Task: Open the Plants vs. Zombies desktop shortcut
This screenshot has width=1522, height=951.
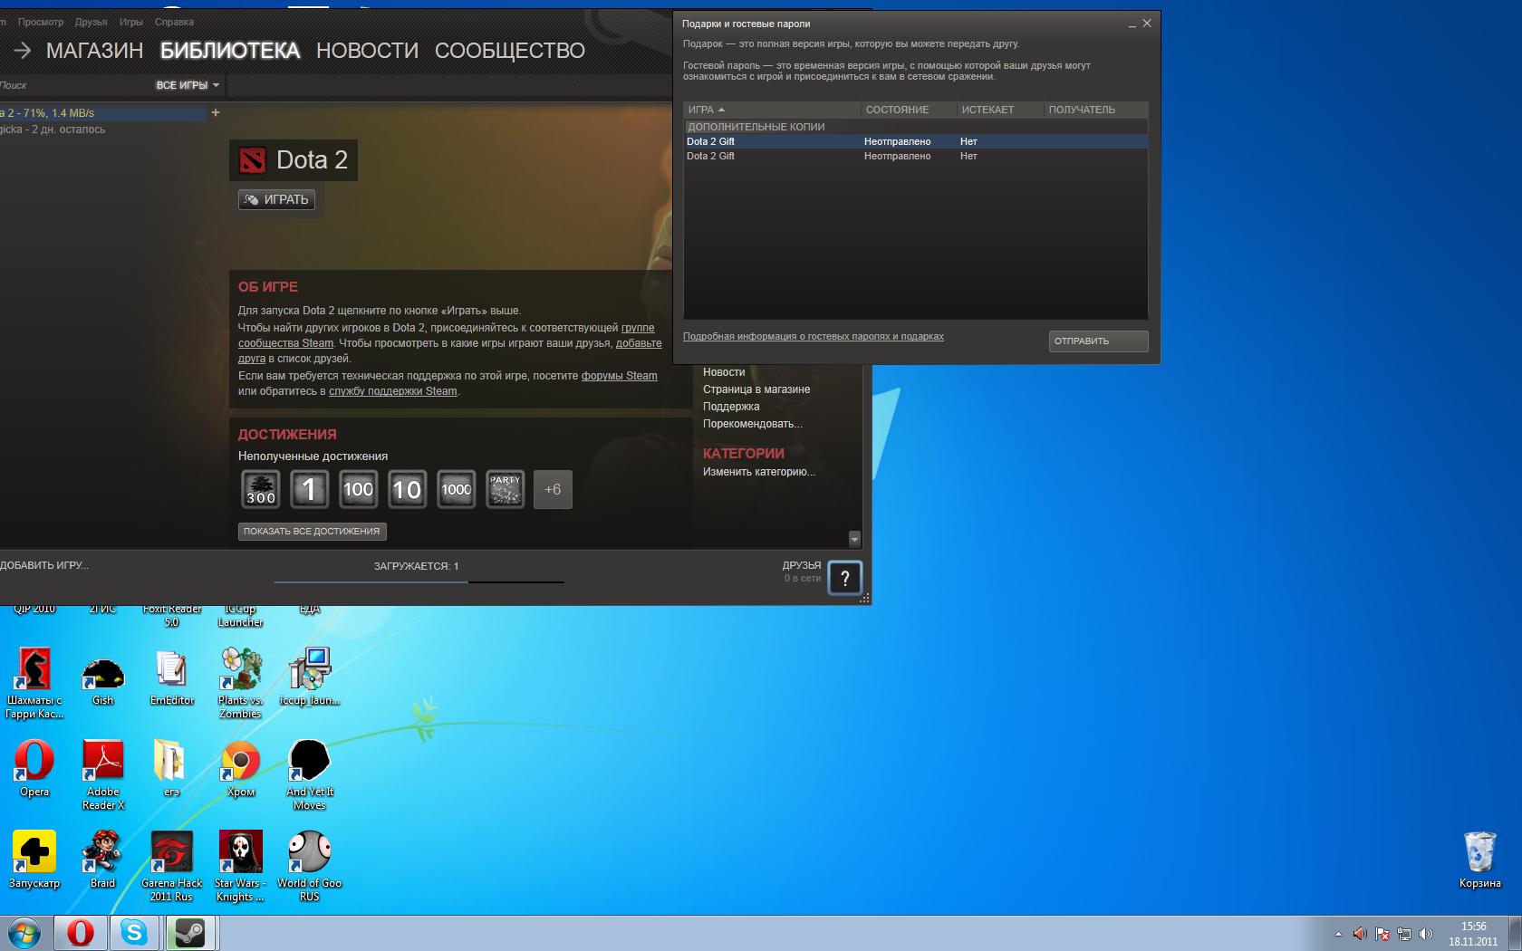Action: 241,683
